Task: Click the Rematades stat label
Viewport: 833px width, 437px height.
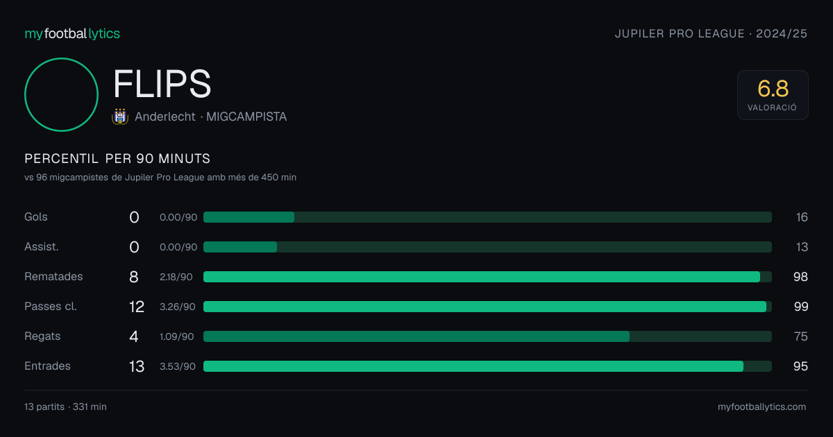Action: 53,276
